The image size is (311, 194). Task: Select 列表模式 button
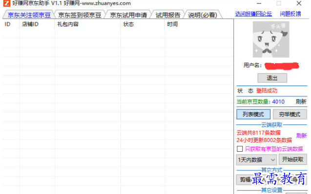tap(253, 114)
